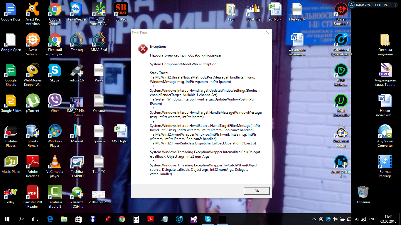Open Task View from the taskbar
The height and width of the screenshot is (225, 401).
coord(35,219)
